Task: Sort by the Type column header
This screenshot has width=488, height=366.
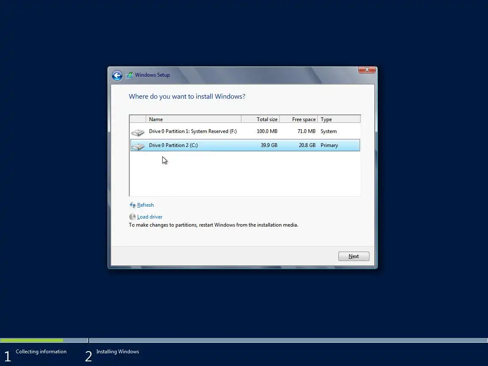Action: 339,119
